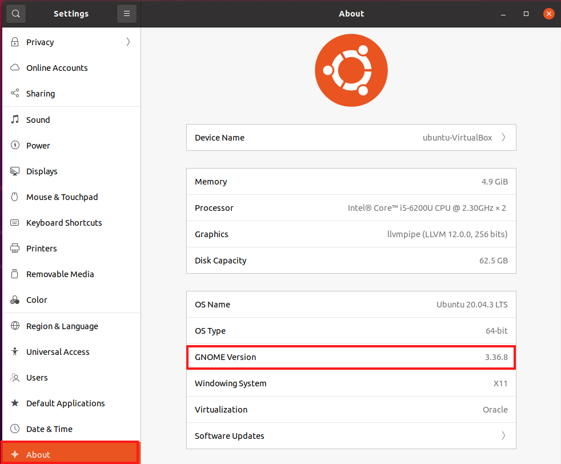Click the Region & Language globe icon
Viewport: 561px width, 464px height.
15,326
